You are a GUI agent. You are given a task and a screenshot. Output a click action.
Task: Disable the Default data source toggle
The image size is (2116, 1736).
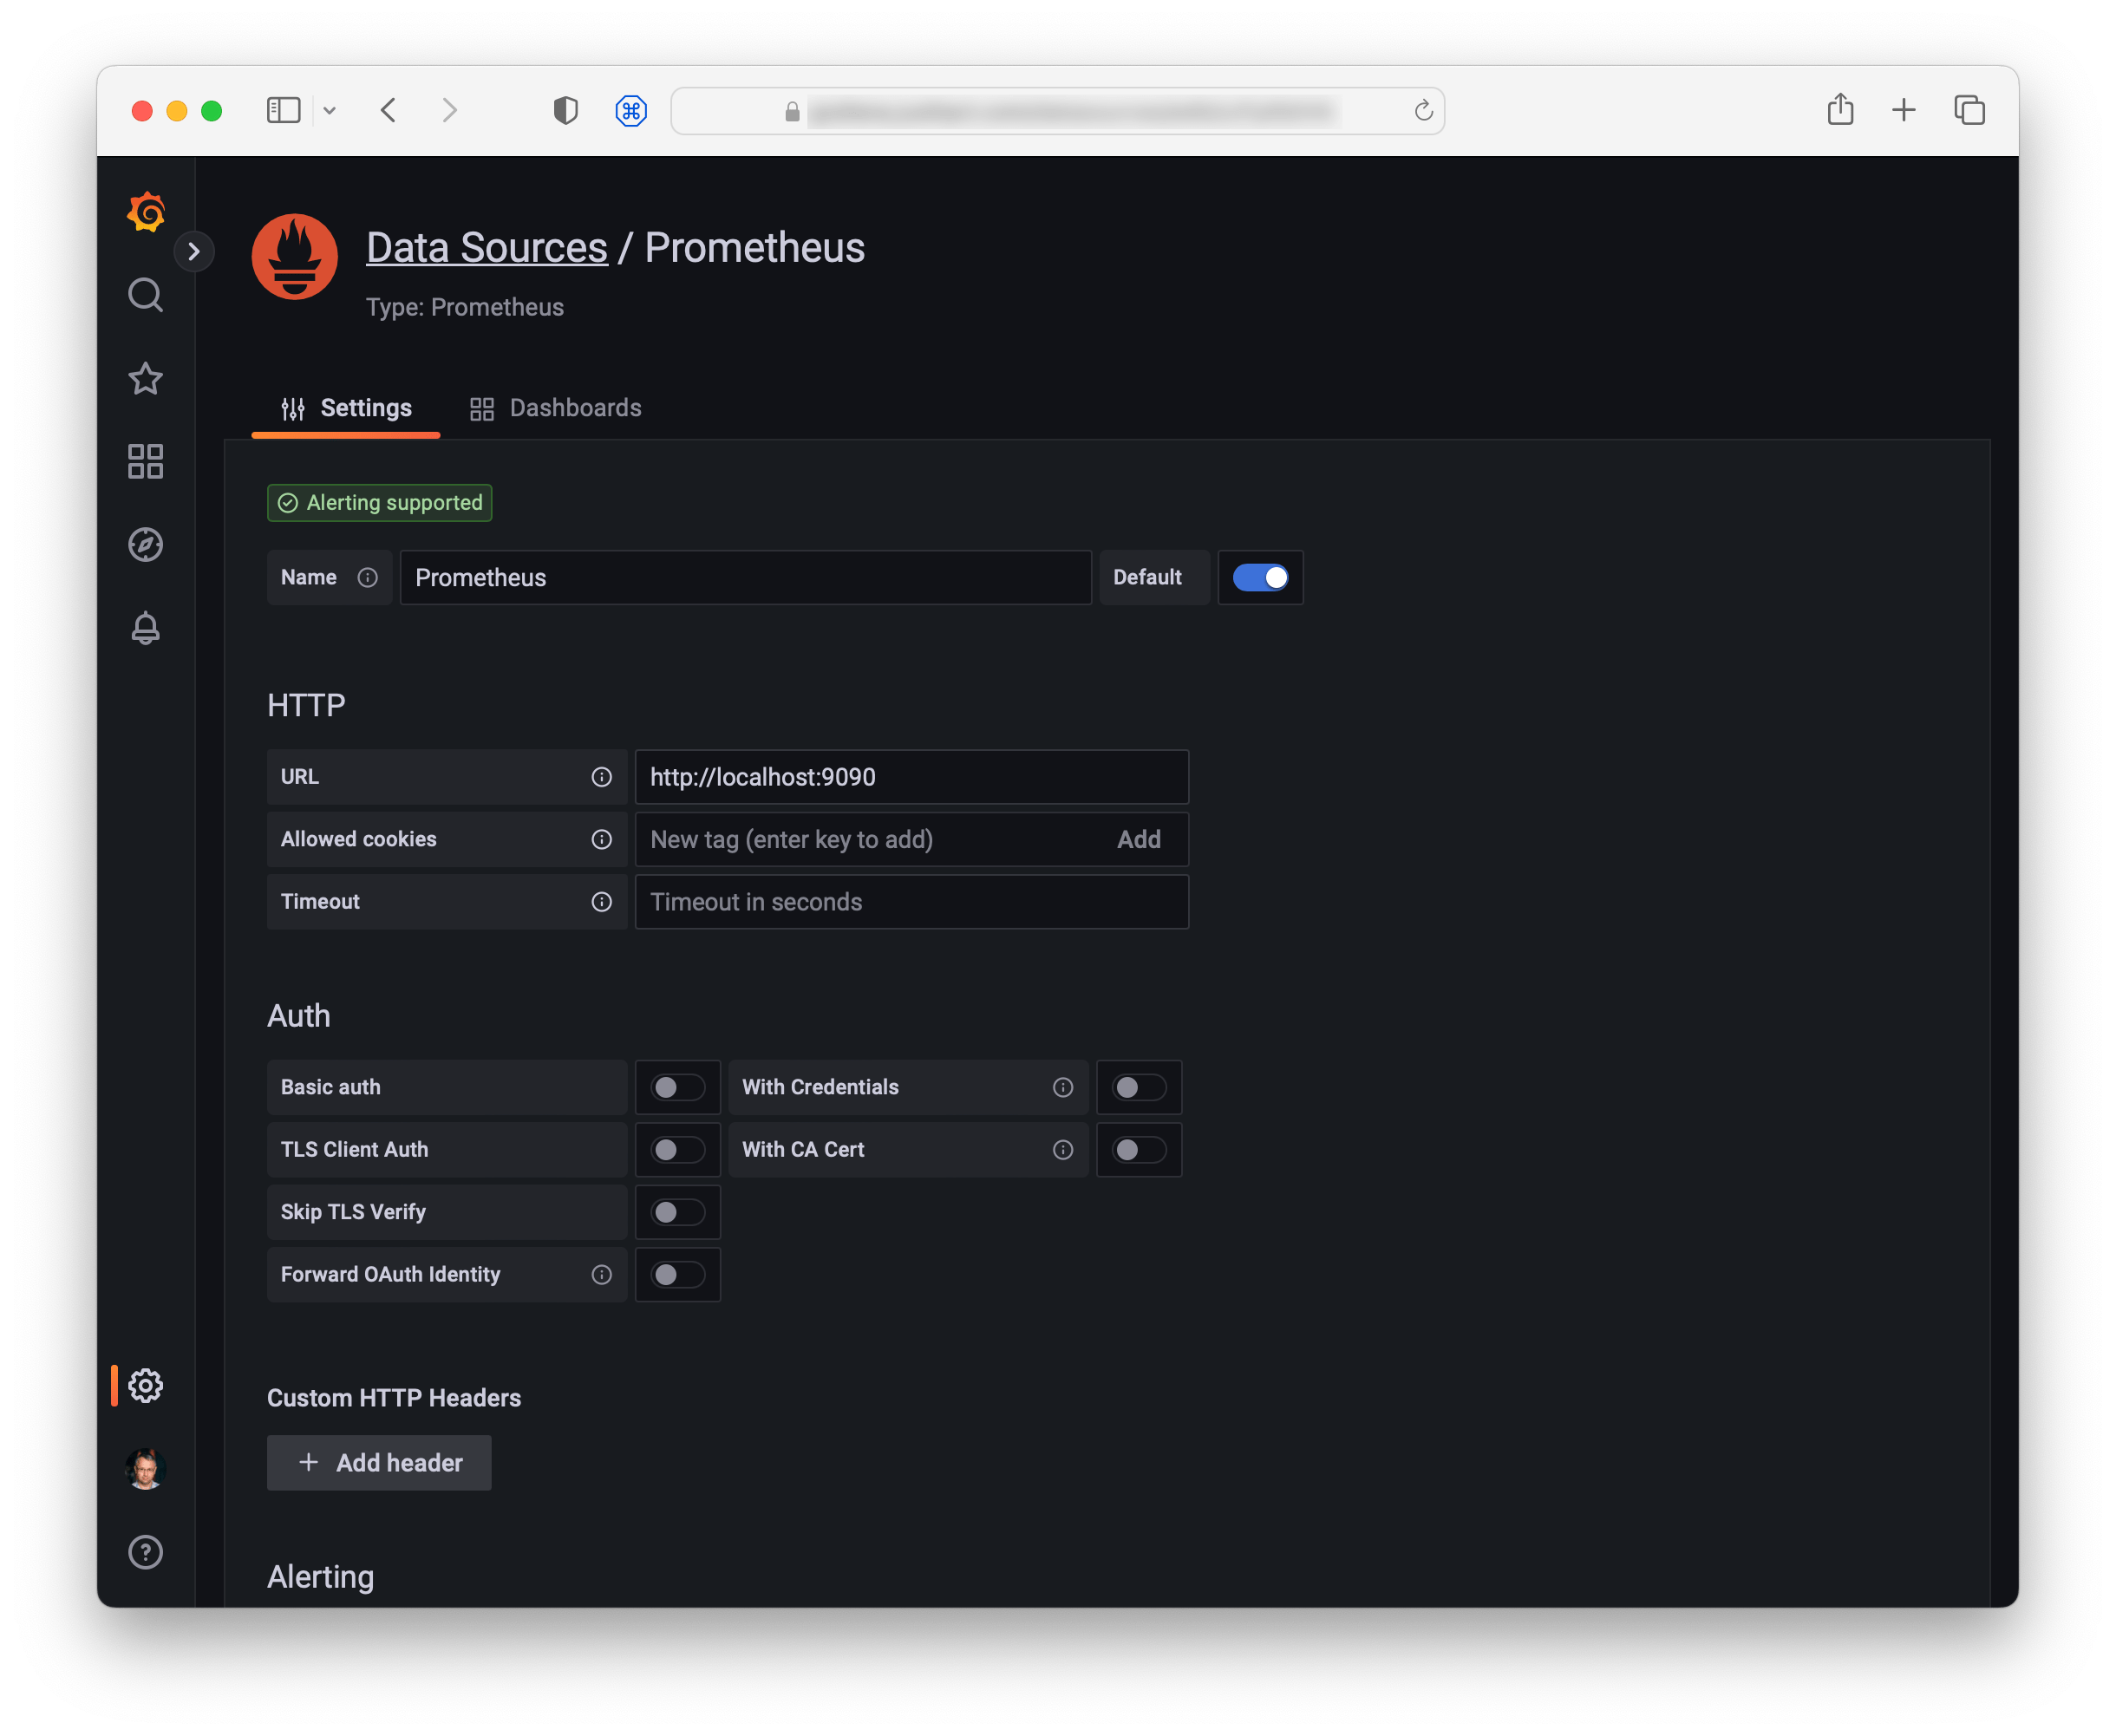pos(1260,577)
